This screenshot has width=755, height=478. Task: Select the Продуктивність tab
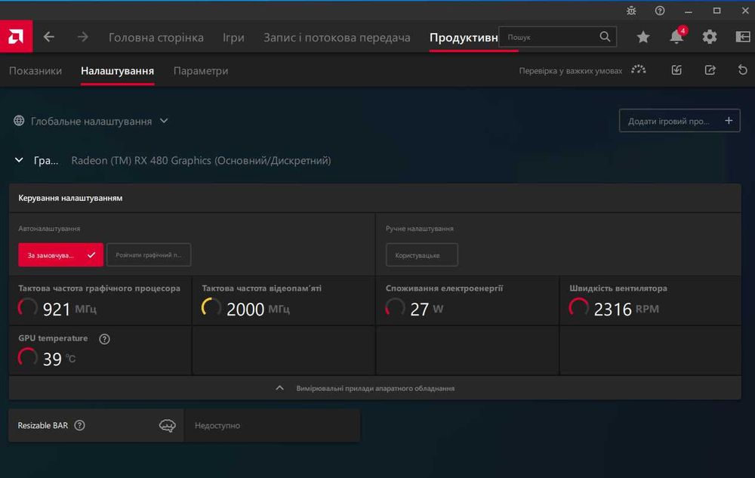click(x=464, y=37)
